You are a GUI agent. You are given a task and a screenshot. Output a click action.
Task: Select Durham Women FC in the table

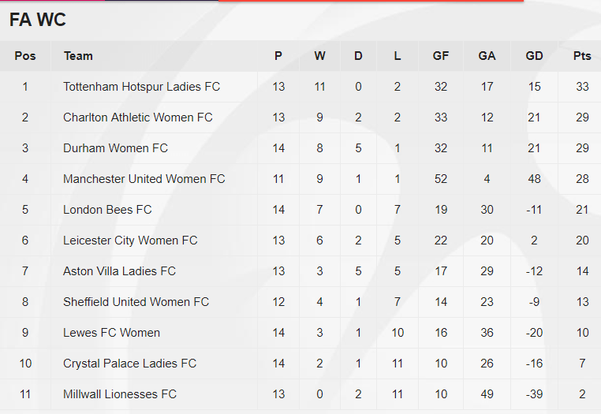(x=115, y=148)
